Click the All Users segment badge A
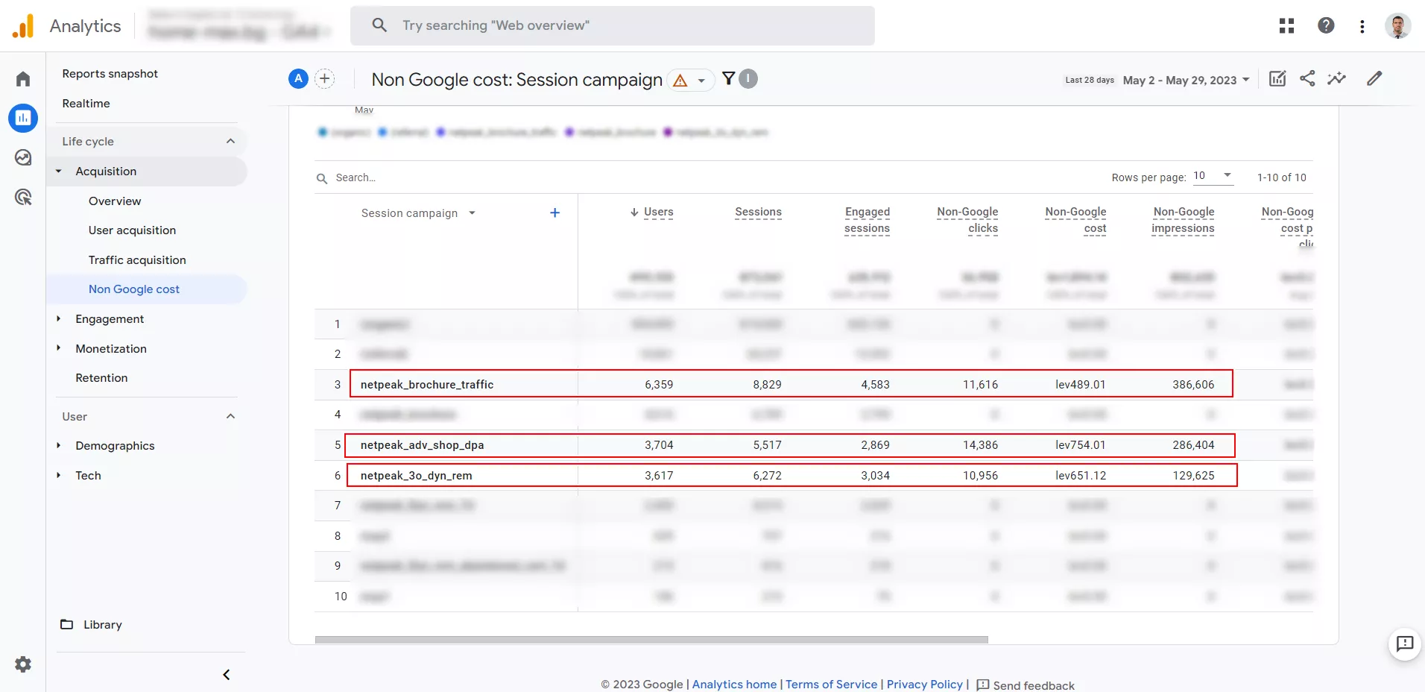Screen dimensions: 1425x692 coord(298,78)
